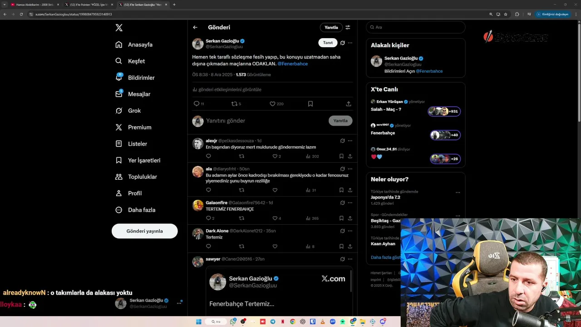Reload the page

(x=21, y=14)
